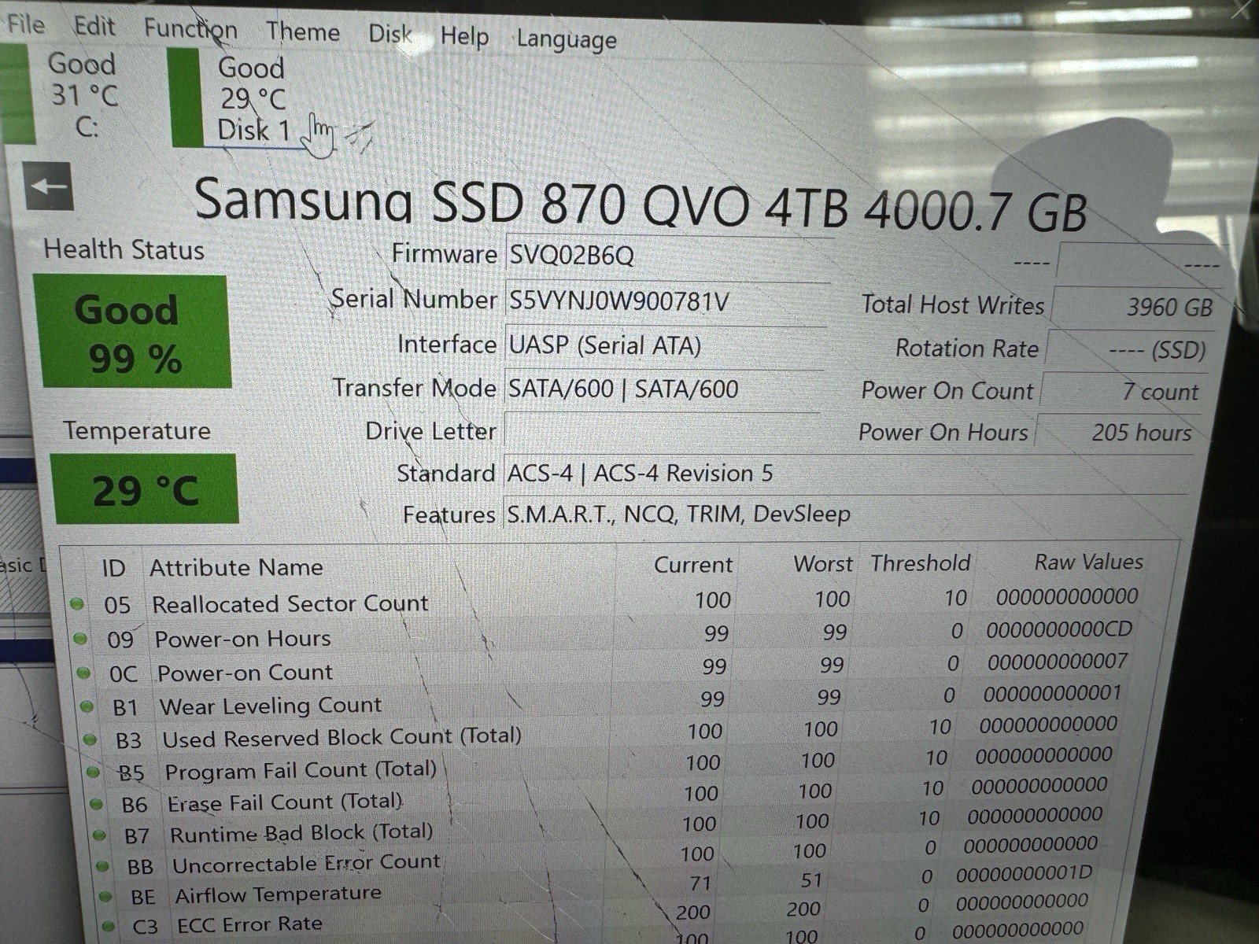Select the Used Reserved Block Count (Total) row

(x=606, y=734)
